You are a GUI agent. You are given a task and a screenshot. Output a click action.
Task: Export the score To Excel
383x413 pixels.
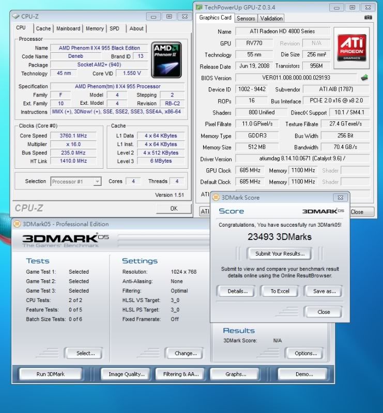pos(280,291)
